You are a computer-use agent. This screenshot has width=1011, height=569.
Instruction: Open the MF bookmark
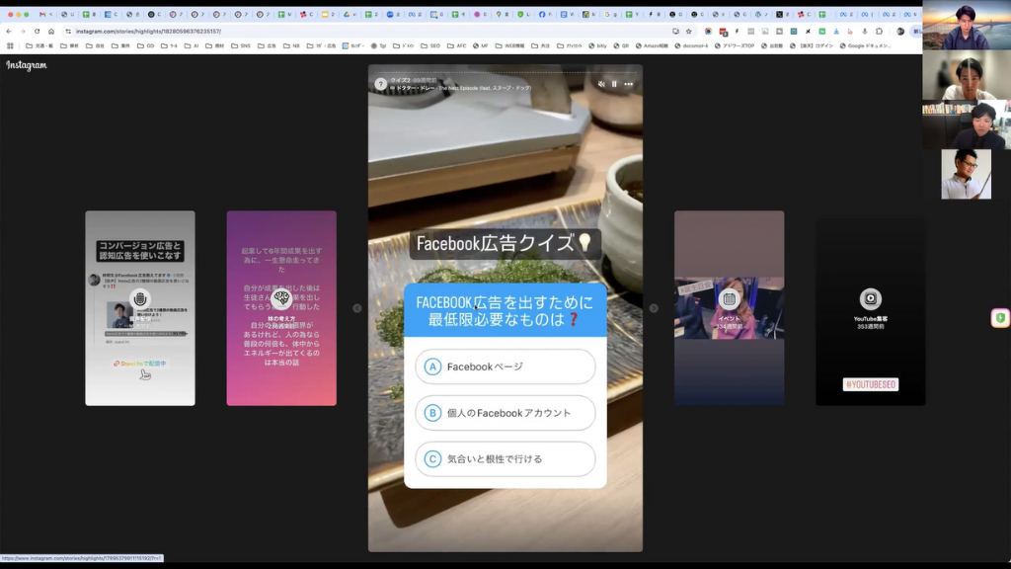[x=481, y=45]
